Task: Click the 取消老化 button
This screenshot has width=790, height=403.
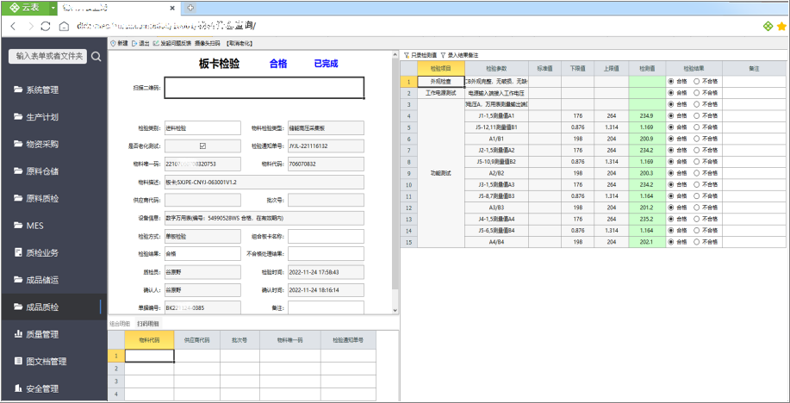Action: [239, 43]
